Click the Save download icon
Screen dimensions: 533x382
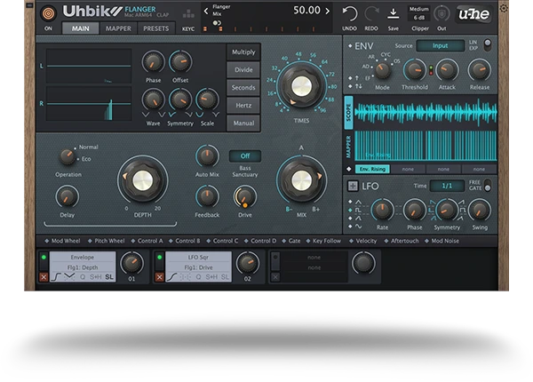[x=394, y=12]
